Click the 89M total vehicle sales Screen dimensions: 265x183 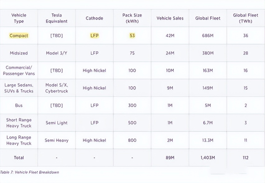pyautogui.click(x=170, y=158)
